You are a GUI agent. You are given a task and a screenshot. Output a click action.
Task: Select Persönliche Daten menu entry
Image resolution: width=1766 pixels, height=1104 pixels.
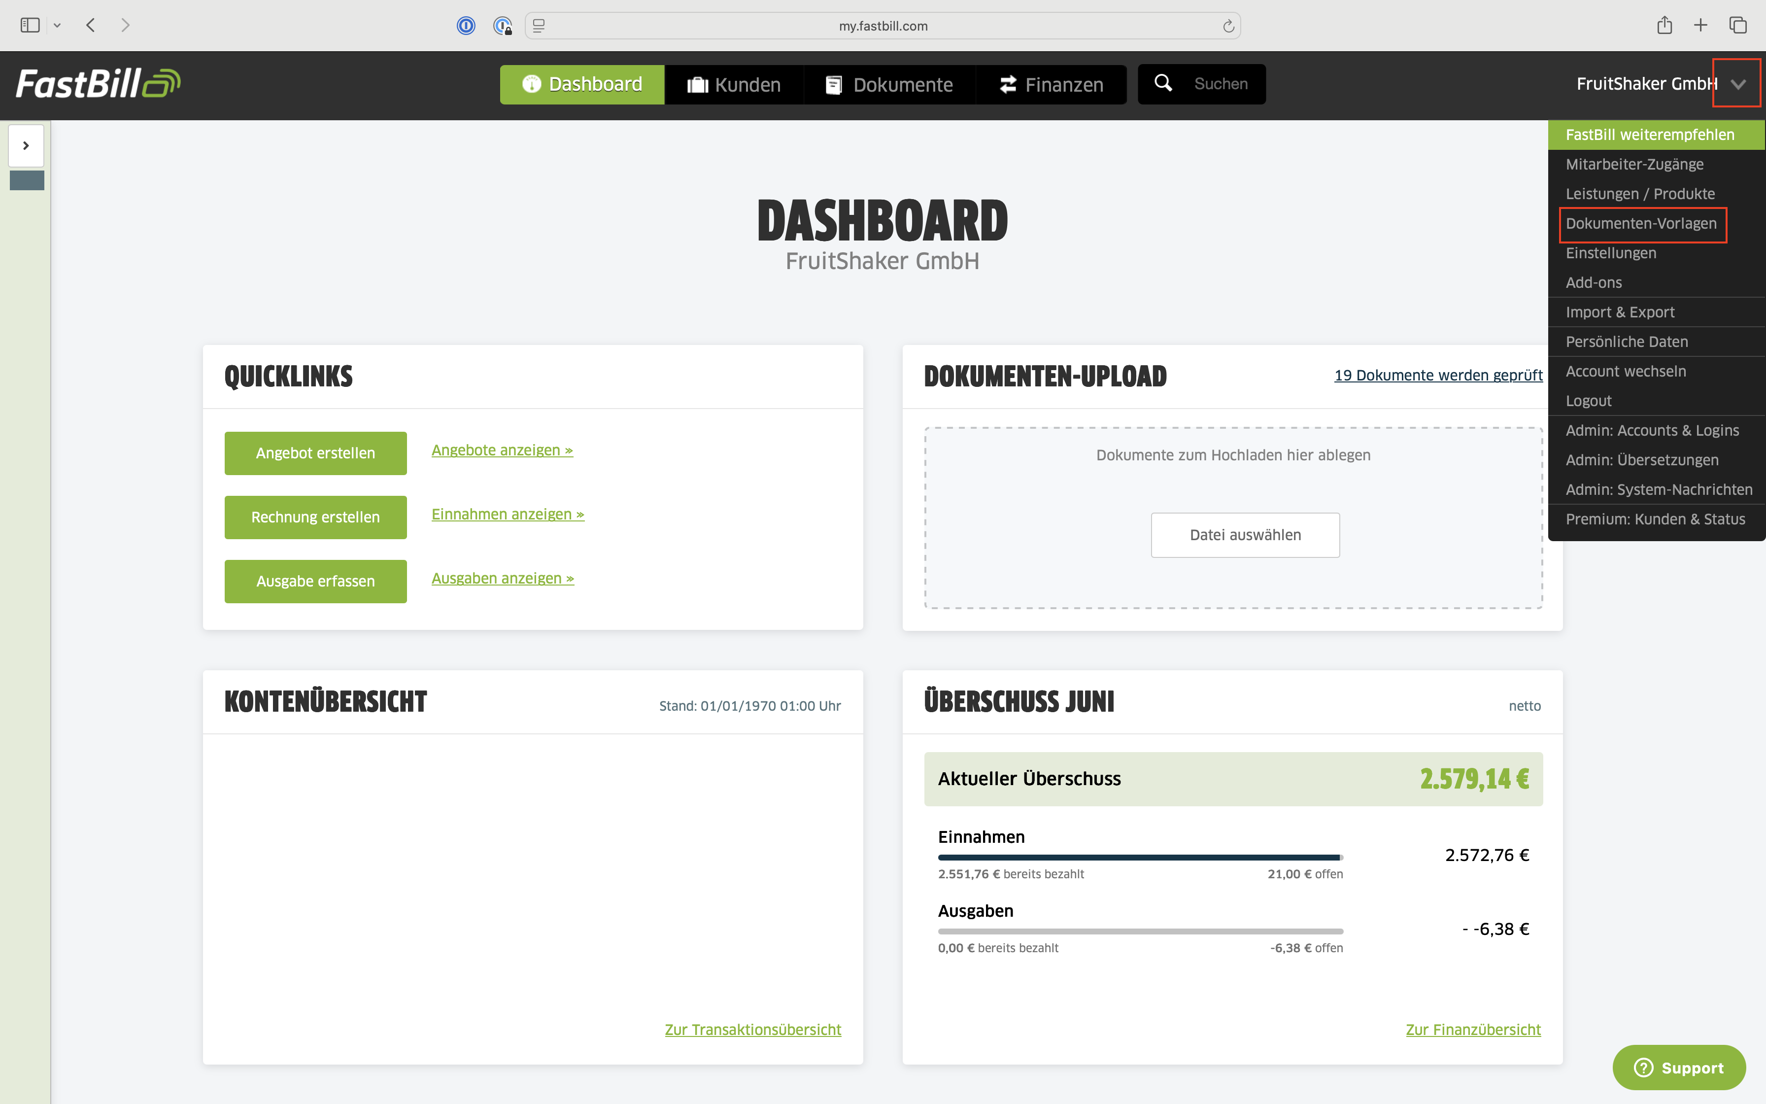coord(1657,342)
